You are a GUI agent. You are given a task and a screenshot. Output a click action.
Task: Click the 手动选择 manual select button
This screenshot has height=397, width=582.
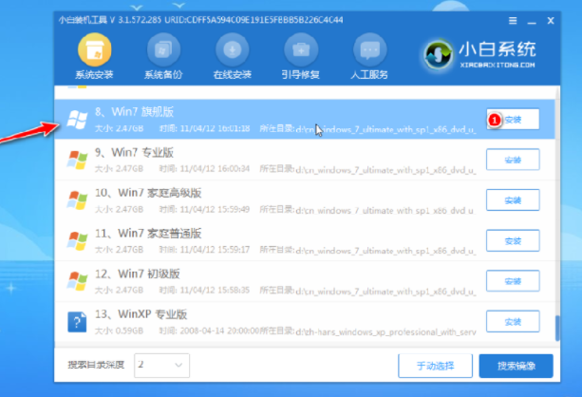click(435, 366)
